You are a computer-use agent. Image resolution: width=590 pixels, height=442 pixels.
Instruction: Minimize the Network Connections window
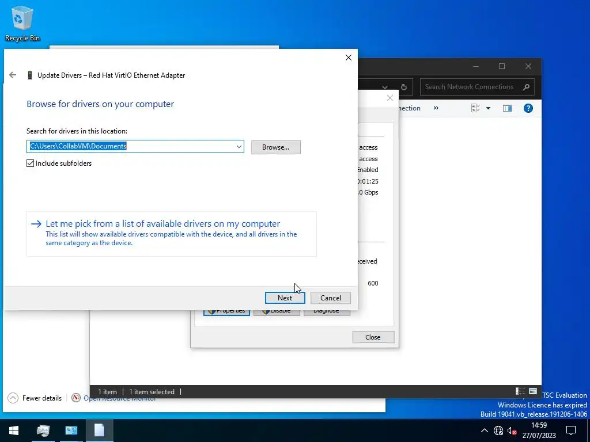(x=475, y=66)
